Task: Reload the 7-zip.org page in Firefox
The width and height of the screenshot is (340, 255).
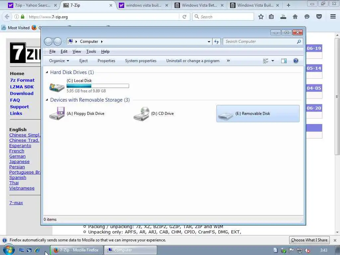Action: pos(185,17)
